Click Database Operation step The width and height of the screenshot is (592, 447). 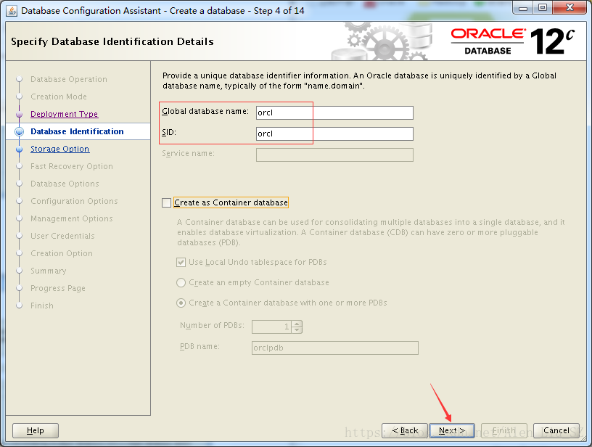point(69,79)
